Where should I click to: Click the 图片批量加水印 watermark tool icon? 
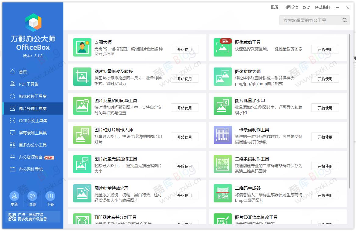click(x=222, y=105)
